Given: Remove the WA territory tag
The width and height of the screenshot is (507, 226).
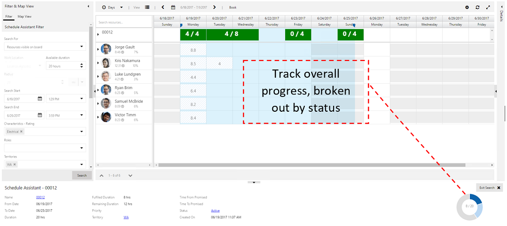Looking at the screenshot, I should (15, 164).
